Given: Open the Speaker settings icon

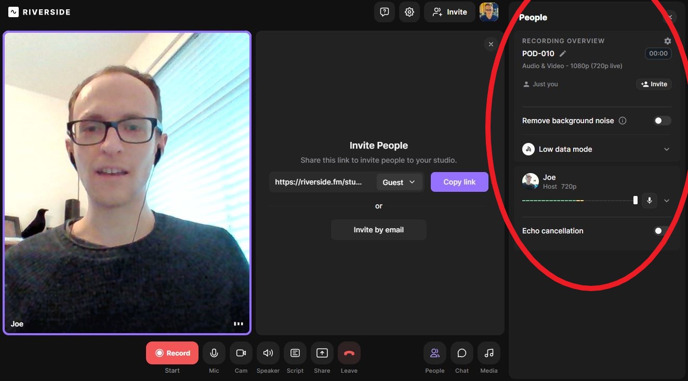Looking at the screenshot, I should click(268, 353).
